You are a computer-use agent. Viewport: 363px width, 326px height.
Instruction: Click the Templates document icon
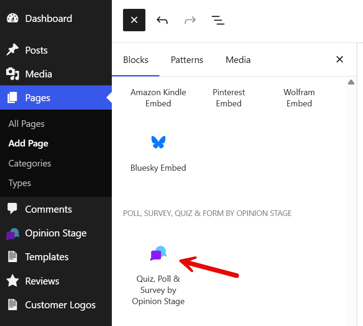point(13,257)
